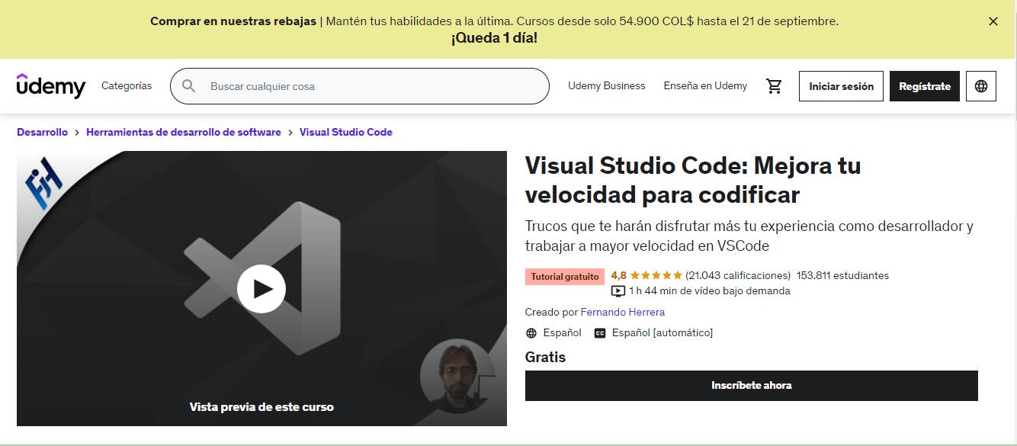The image size is (1017, 446).
Task: Click the Español language globe icon
Action: pyautogui.click(x=531, y=333)
